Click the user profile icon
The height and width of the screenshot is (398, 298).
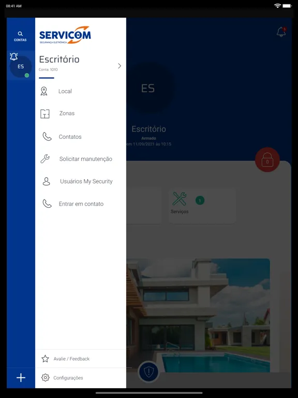47,181
